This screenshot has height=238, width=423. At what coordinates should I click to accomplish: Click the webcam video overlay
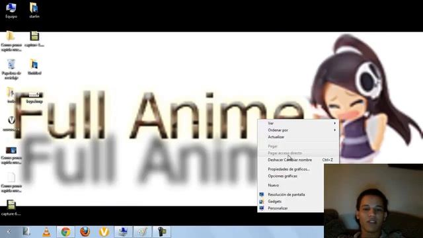coord(373,201)
